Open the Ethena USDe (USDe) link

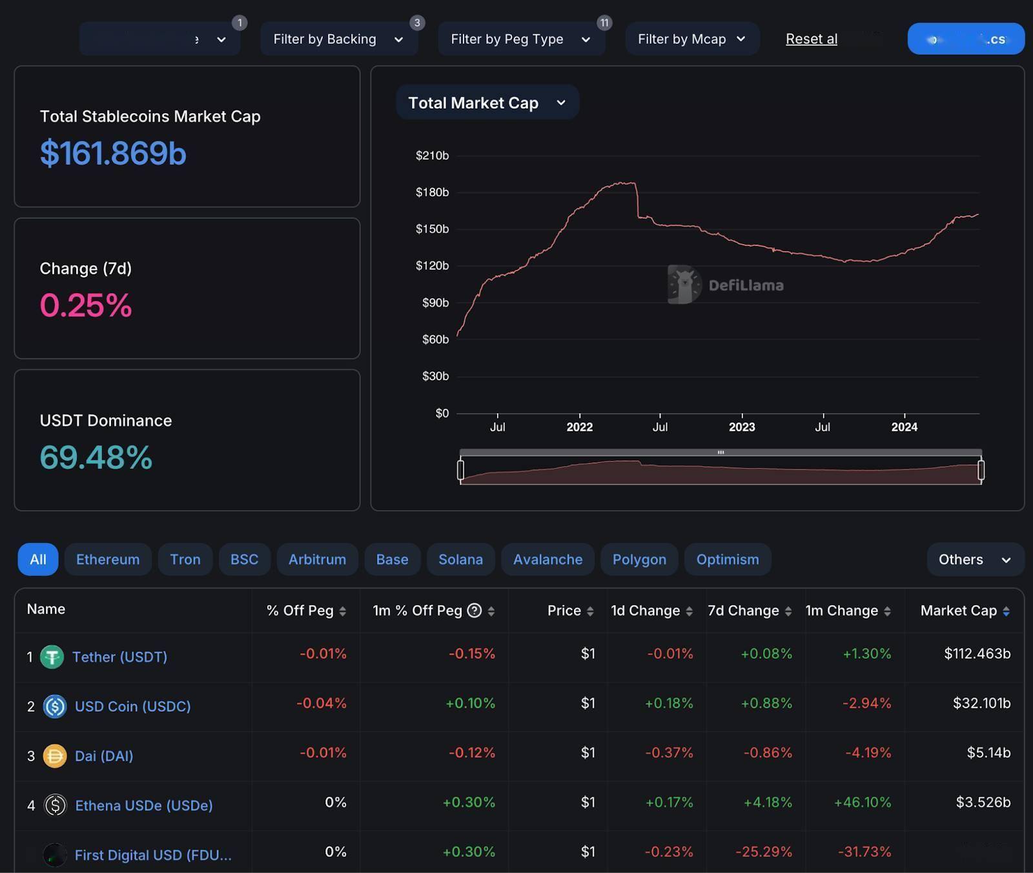pos(144,805)
